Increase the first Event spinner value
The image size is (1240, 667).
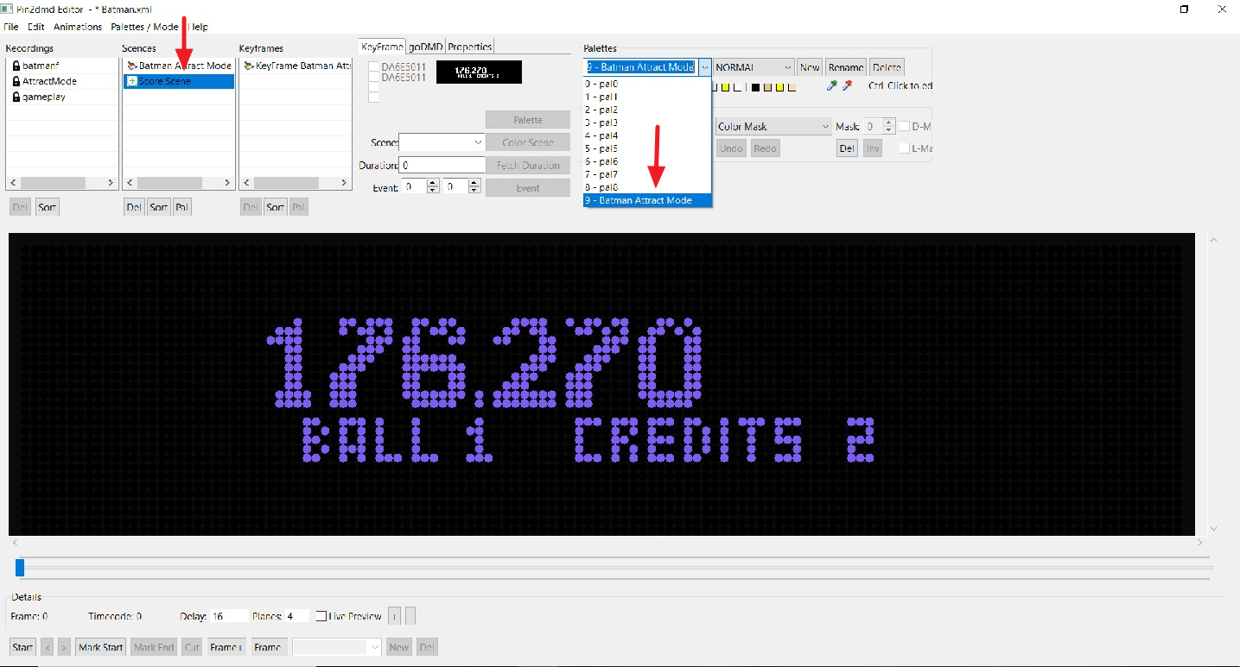pos(434,182)
